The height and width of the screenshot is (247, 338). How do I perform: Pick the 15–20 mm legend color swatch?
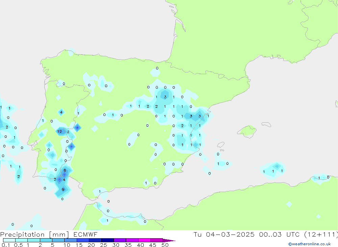point(83,240)
